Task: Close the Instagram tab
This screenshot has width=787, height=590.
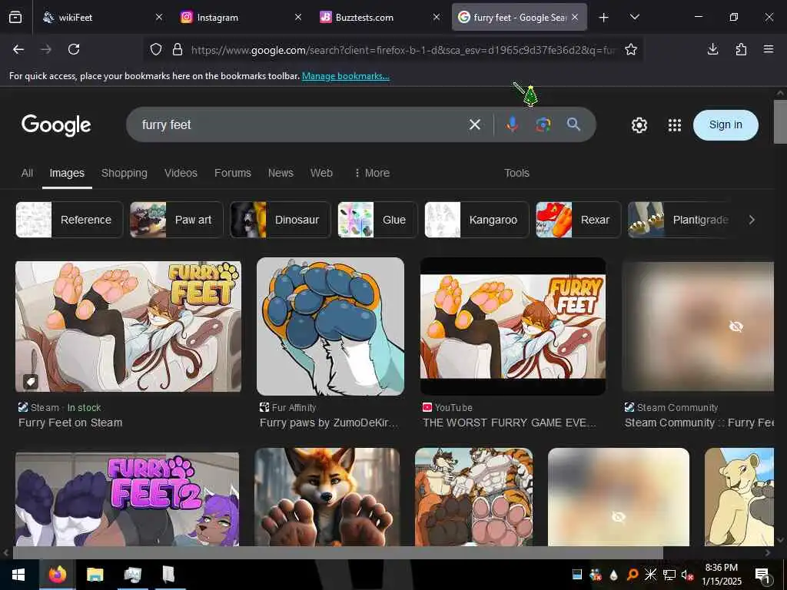Action: pyautogui.click(x=298, y=18)
